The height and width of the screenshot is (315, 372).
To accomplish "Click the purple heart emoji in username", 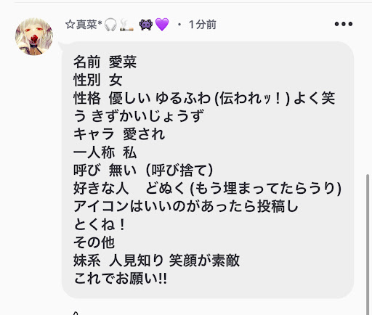I will (x=162, y=25).
